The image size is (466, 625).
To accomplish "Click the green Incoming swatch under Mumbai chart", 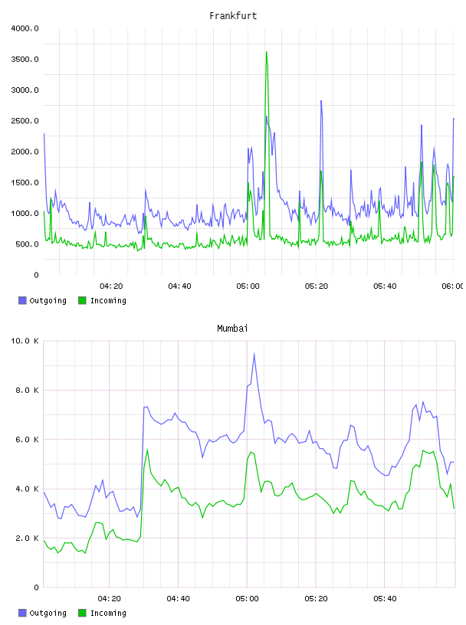I will coord(82,613).
